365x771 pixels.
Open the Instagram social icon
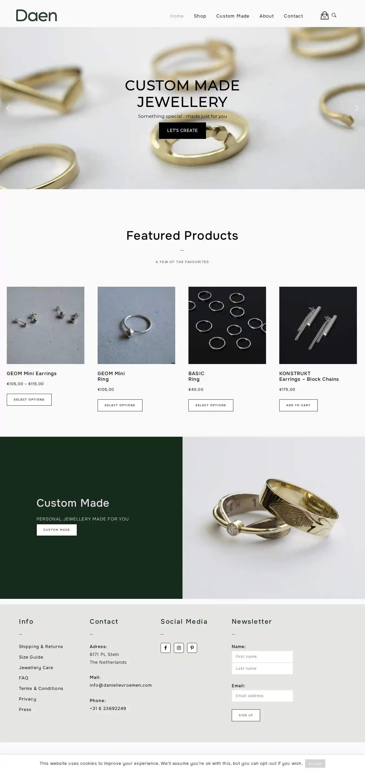pyautogui.click(x=179, y=648)
